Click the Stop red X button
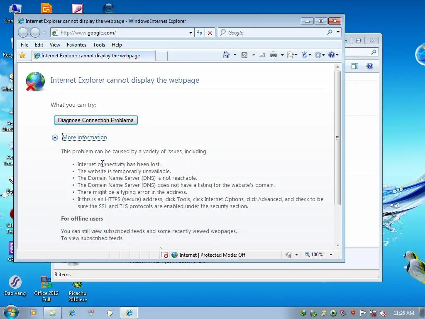The image size is (425, 319). pos(210,33)
